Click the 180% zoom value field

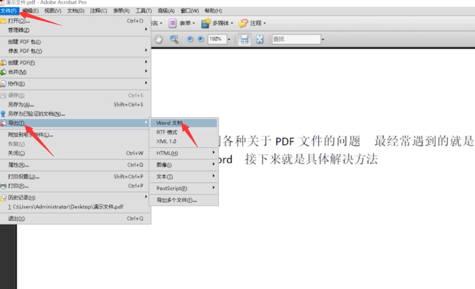(217, 39)
